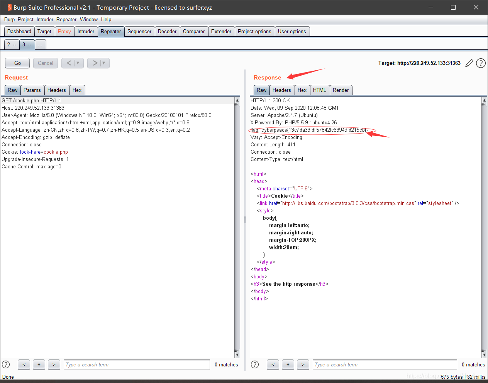Select request Hex tab
488x383 pixels.
pos(77,90)
